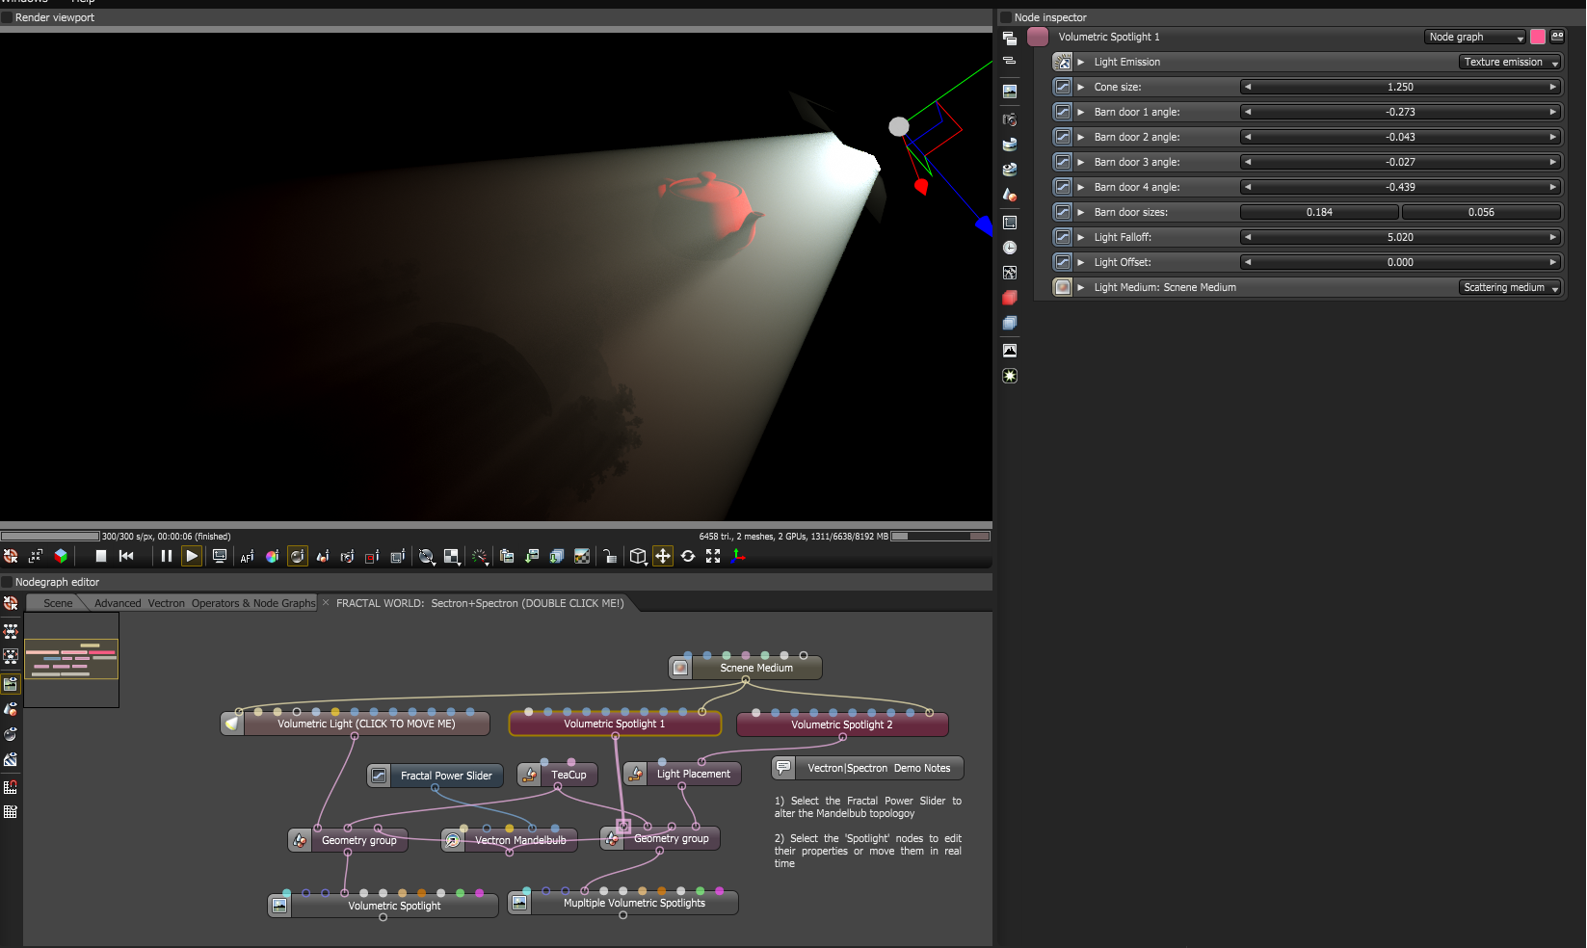Toggle the Render viewport panel checkbox
Screen dimensions: 1587x948
[x=7, y=17]
